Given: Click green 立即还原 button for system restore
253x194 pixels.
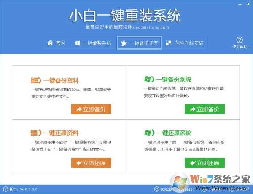Looking at the screenshot, I should (205, 163).
